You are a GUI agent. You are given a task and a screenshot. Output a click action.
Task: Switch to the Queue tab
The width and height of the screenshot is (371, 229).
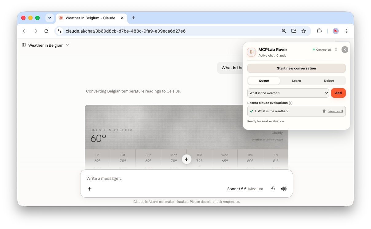point(264,81)
